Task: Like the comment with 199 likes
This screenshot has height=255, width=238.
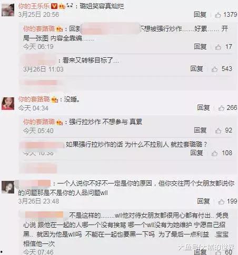Action: click(x=221, y=201)
